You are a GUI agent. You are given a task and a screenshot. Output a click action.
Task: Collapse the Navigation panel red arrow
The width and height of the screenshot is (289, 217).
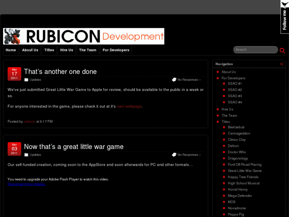point(282,64)
